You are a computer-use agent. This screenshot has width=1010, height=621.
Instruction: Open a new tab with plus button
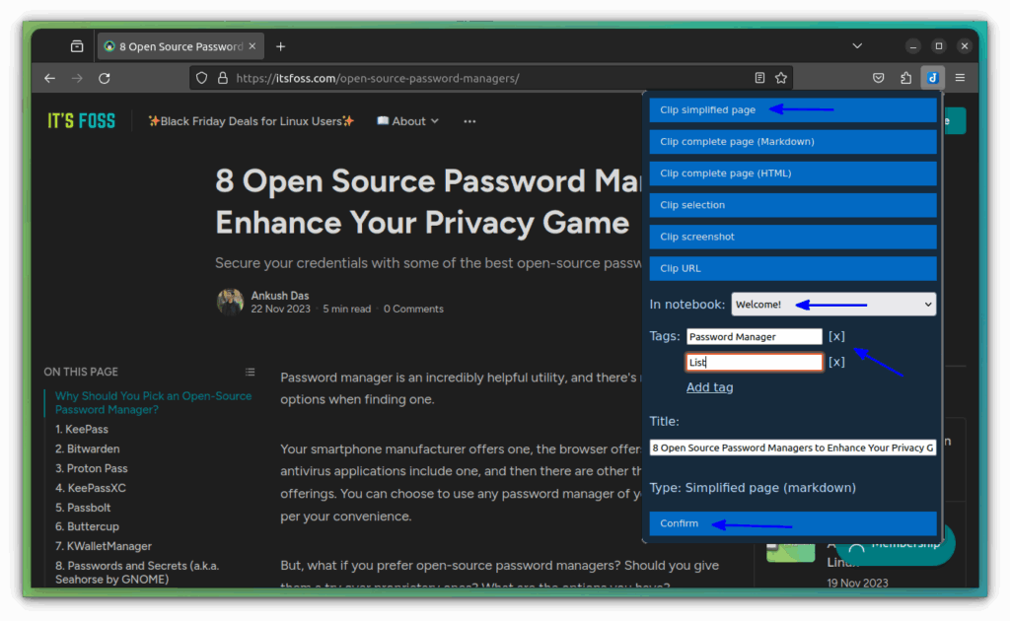[x=280, y=46]
